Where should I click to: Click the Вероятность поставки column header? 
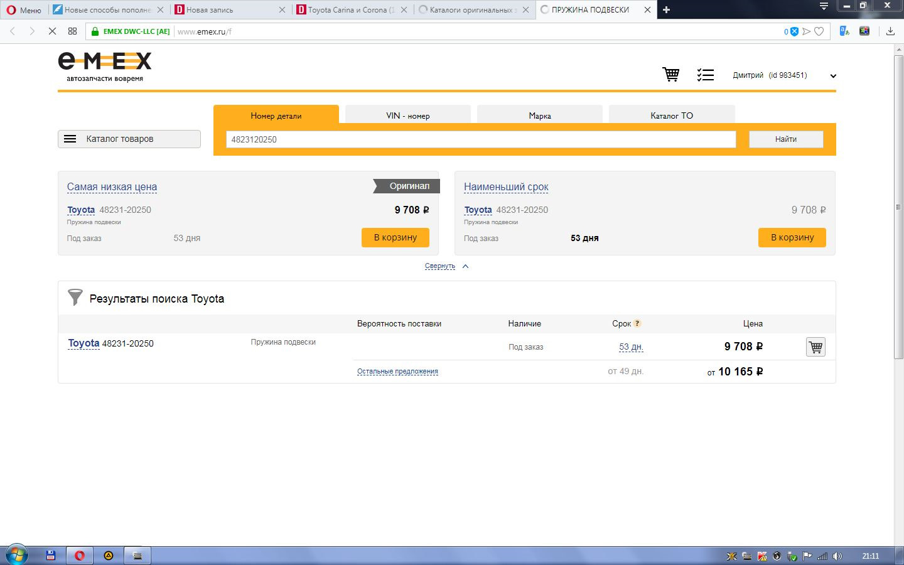tap(399, 324)
